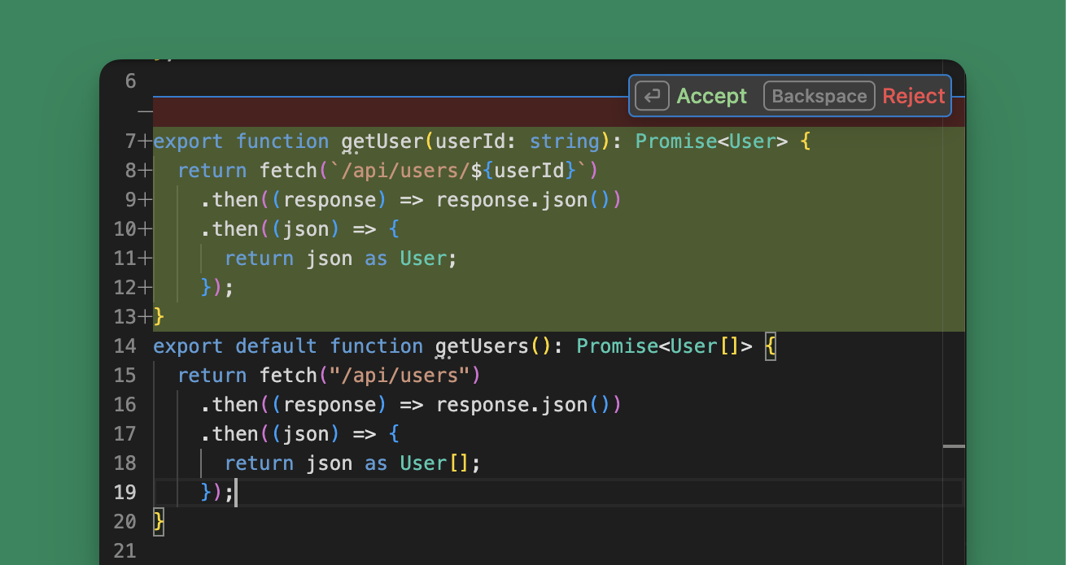Click the Reject button
This screenshot has width=1066, height=565.
pyautogui.click(x=914, y=96)
